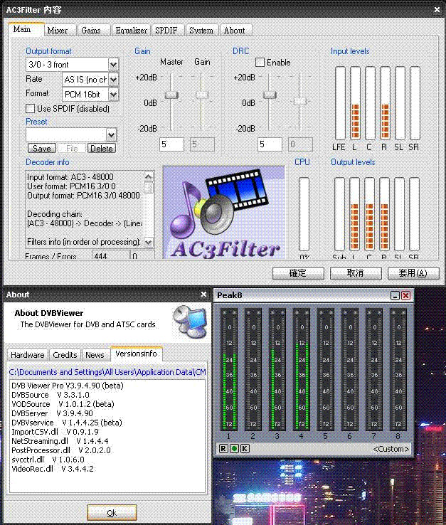The width and height of the screenshot is (446, 525).
Task: Toggle Use SPDIF checkbox
Action: [30, 108]
